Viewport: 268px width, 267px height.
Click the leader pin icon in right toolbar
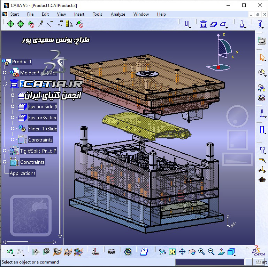(x=262, y=113)
